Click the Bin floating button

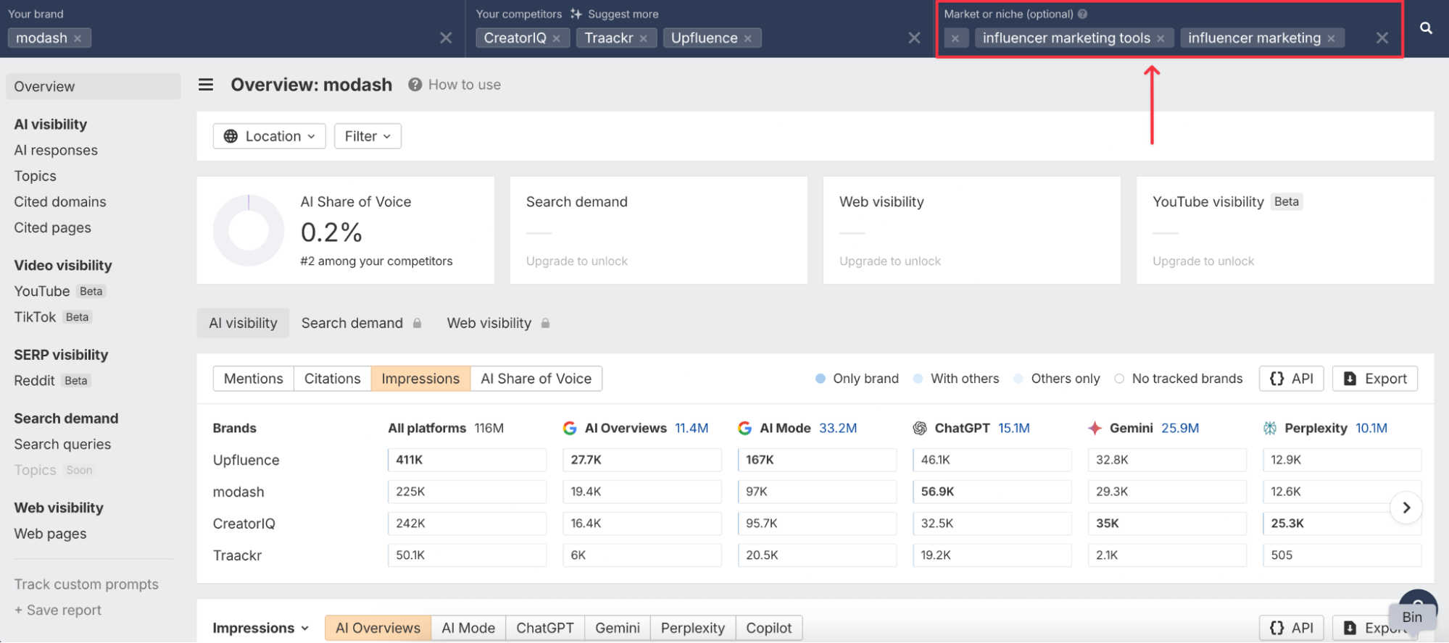point(1412,618)
